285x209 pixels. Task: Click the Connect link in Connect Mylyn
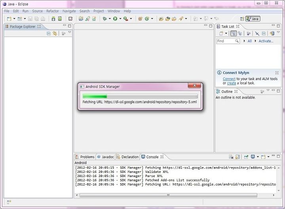click(229, 79)
